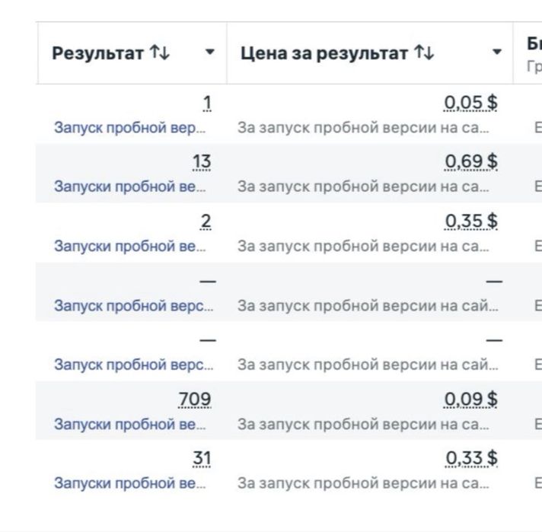Screen dimensions: 542x532
Task: Open result value 709
Action: [x=195, y=400]
